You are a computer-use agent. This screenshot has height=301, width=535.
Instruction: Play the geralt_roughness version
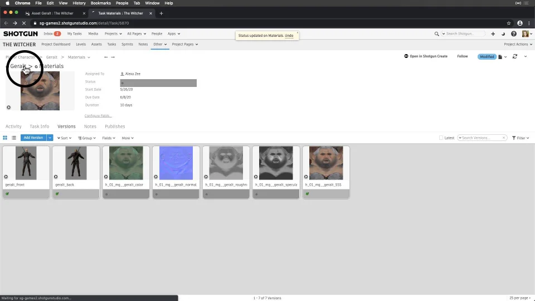206,177
